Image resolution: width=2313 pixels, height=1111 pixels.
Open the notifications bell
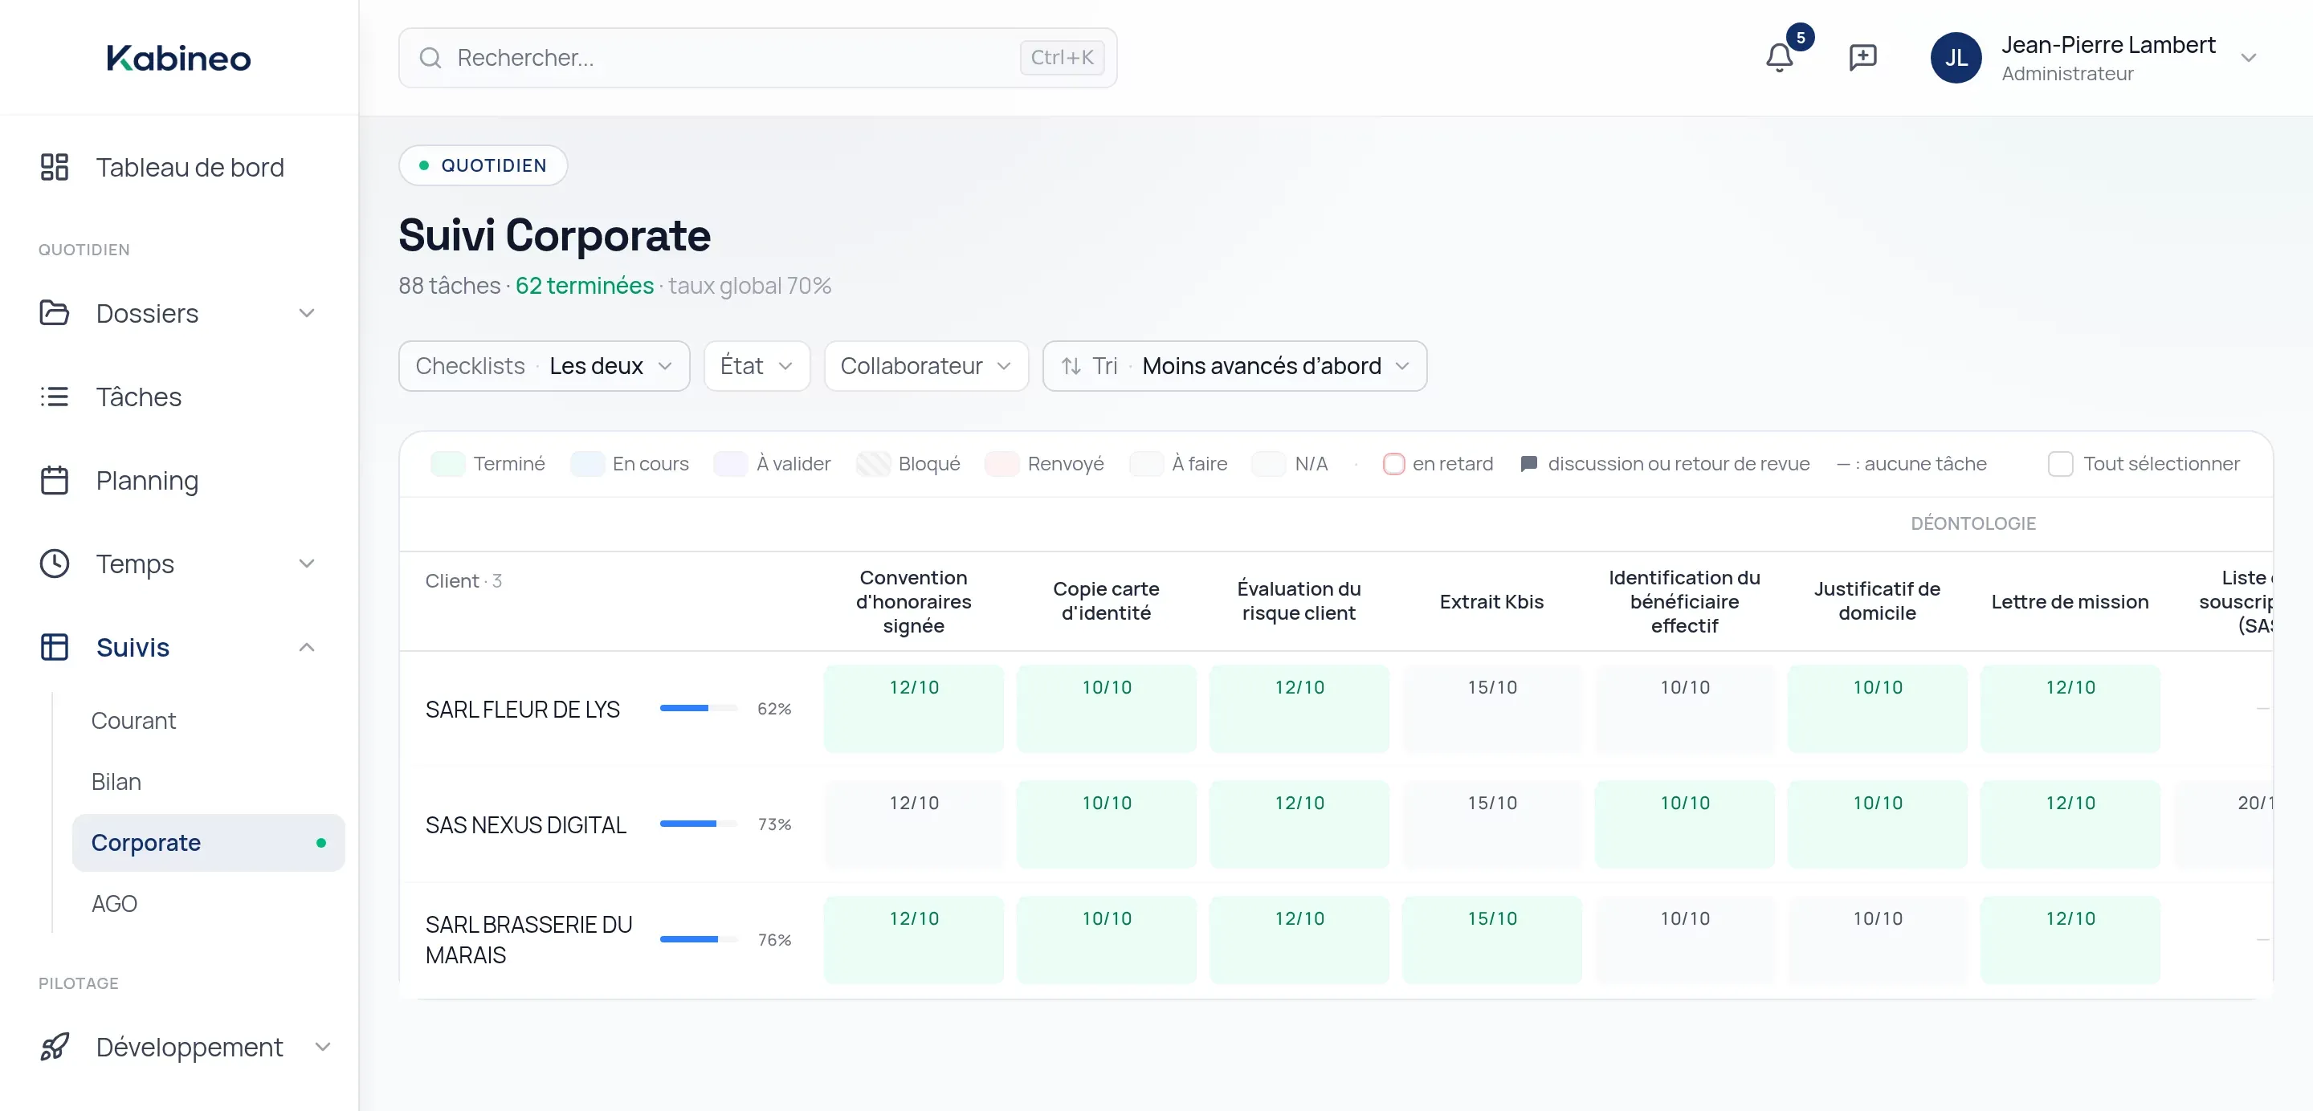tap(1779, 58)
